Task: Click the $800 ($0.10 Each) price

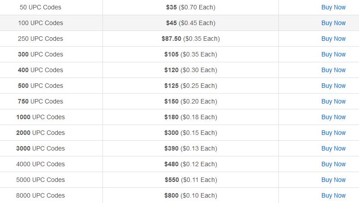Action: 191,195
